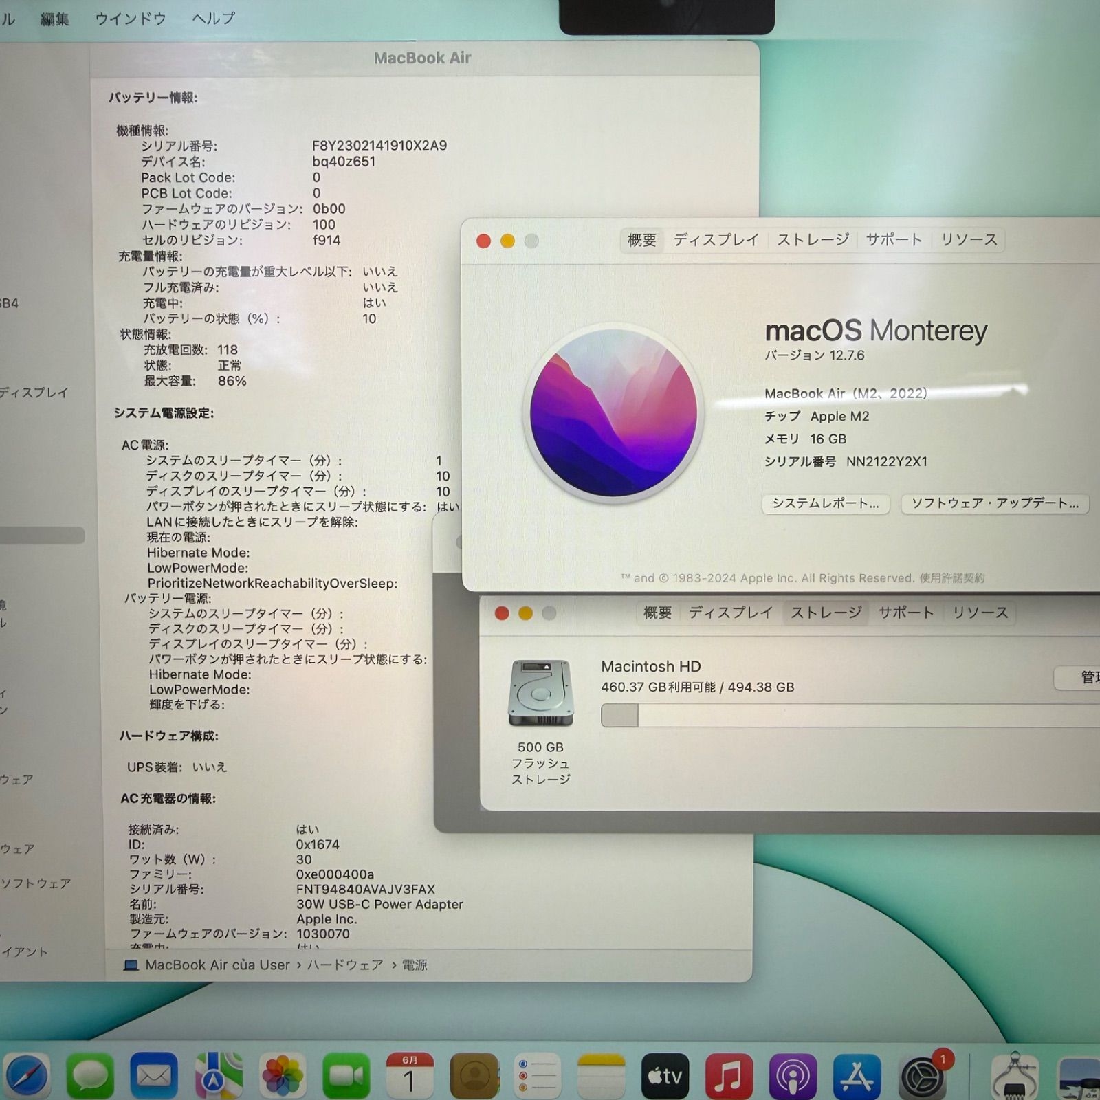Click the システムレポート... button
Screen dimensions: 1100x1100
[826, 503]
